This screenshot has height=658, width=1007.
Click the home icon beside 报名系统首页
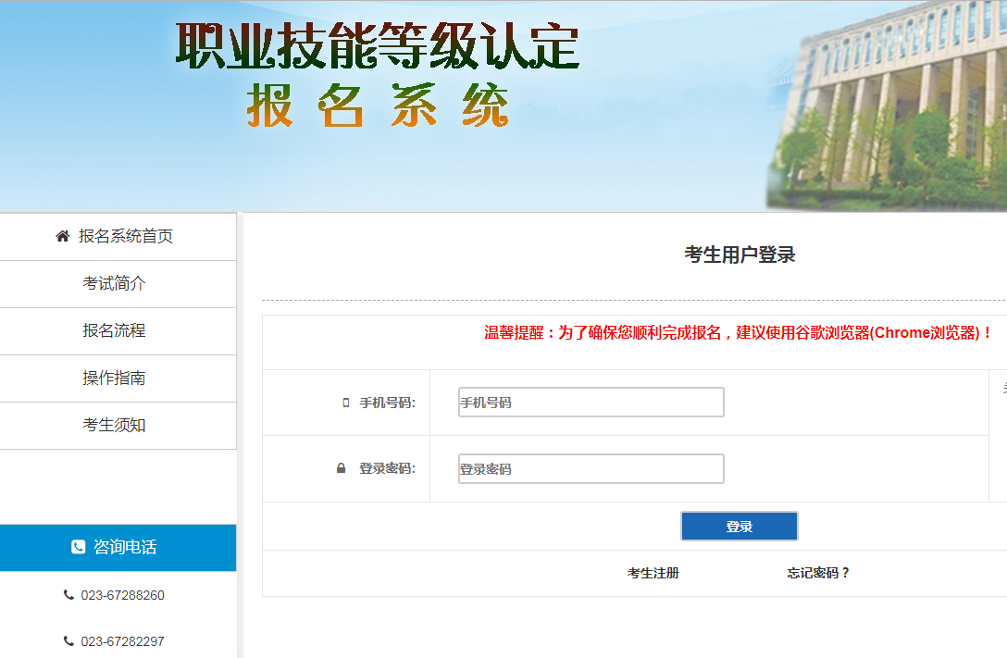pos(63,237)
